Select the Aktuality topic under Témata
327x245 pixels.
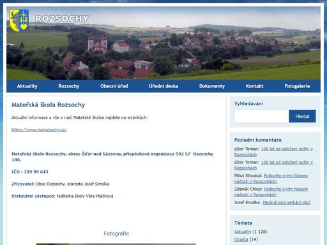coord(243,232)
